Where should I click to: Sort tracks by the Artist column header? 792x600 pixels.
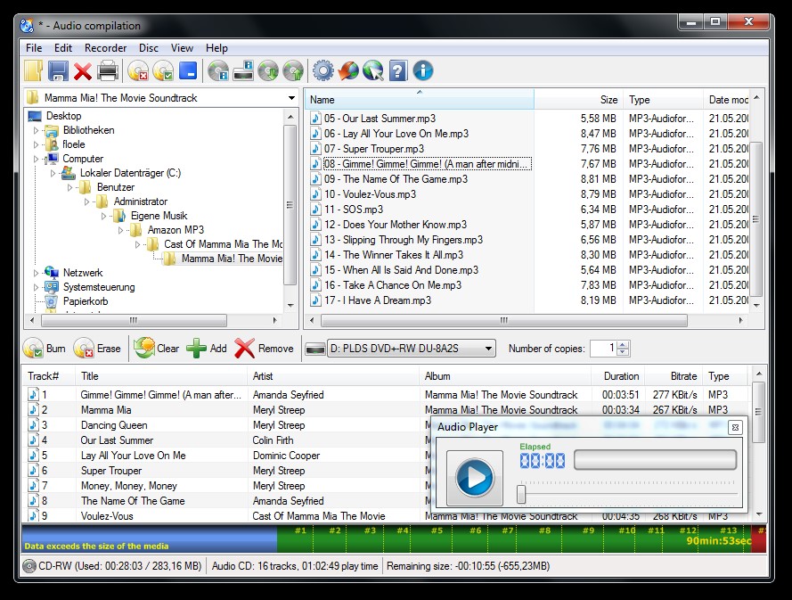tap(333, 376)
